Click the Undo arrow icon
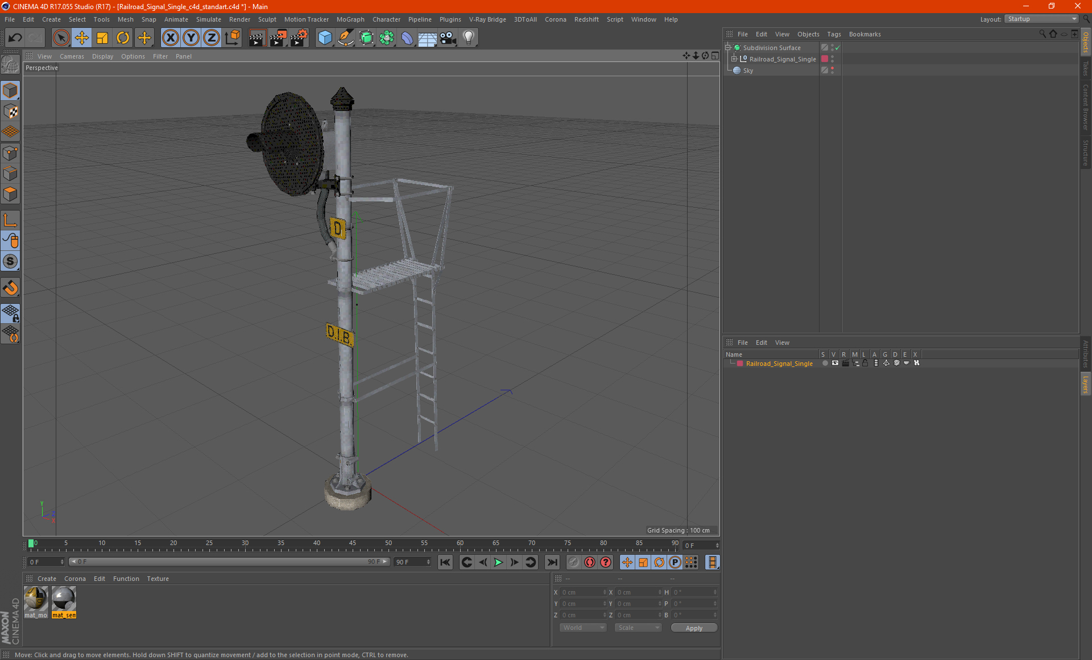1092x660 pixels. click(15, 38)
